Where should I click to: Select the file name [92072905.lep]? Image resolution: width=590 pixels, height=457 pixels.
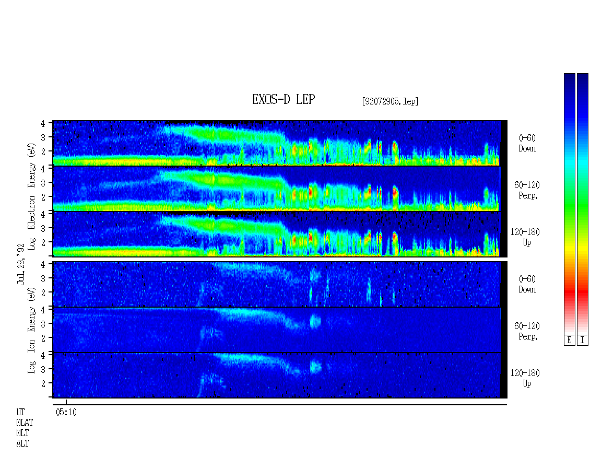[x=390, y=101]
